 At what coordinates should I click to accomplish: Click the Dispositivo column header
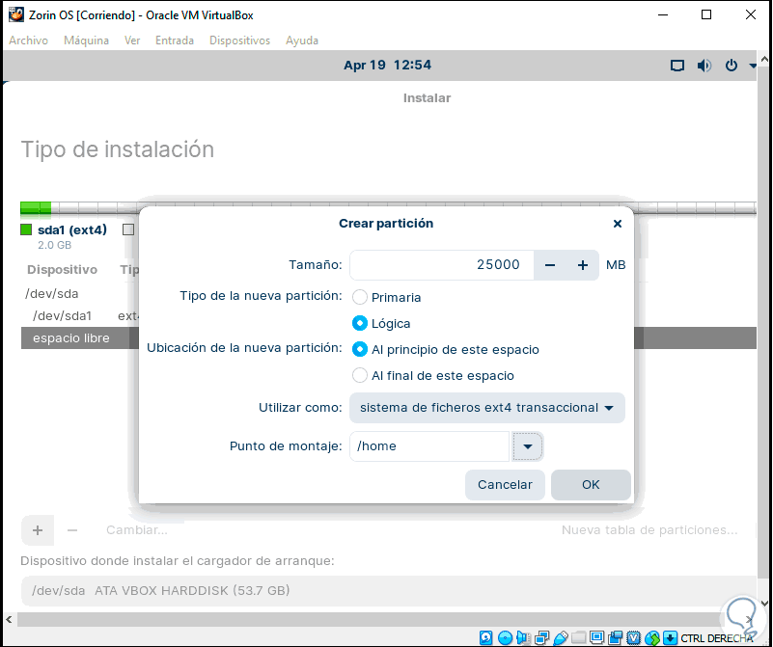(62, 270)
